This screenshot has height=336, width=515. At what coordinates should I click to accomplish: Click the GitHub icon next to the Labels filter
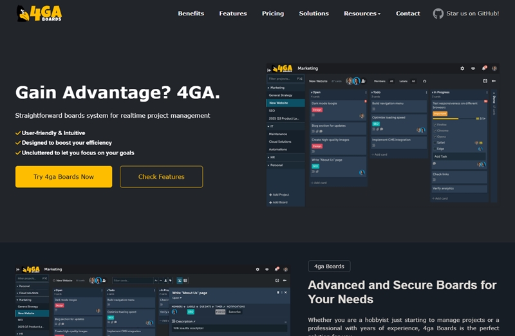(x=424, y=81)
